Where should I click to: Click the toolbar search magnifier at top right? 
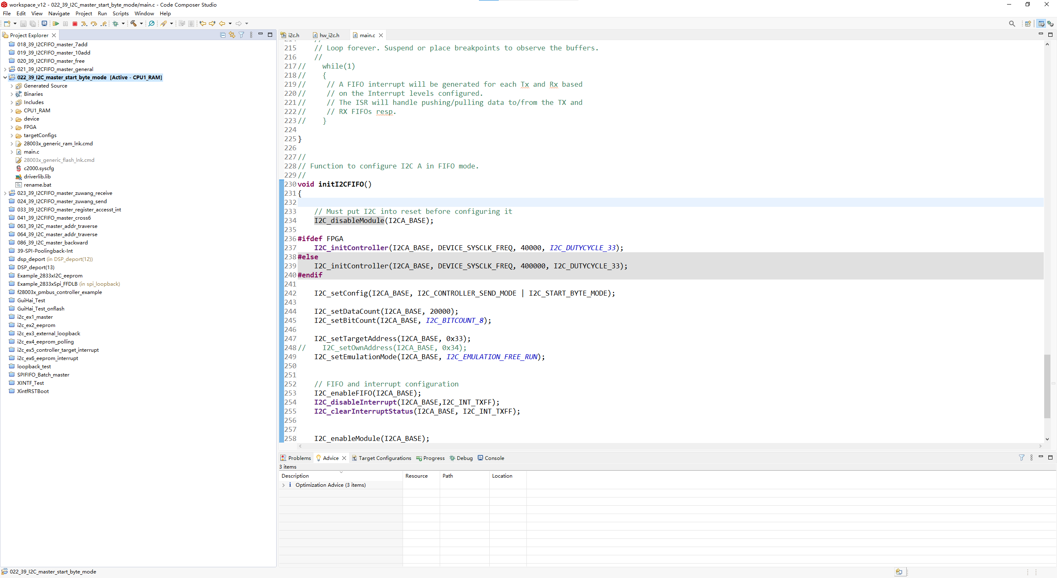pyautogui.click(x=1012, y=24)
